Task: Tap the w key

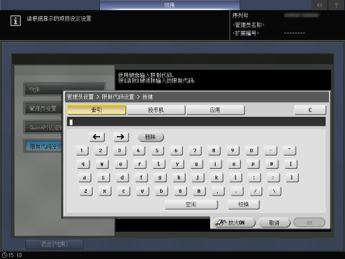Action: (102, 164)
